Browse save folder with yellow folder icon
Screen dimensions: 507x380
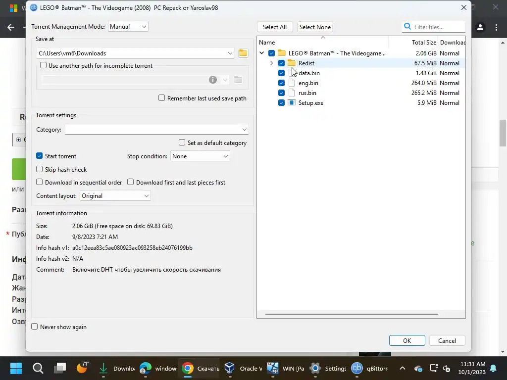pyautogui.click(x=243, y=53)
